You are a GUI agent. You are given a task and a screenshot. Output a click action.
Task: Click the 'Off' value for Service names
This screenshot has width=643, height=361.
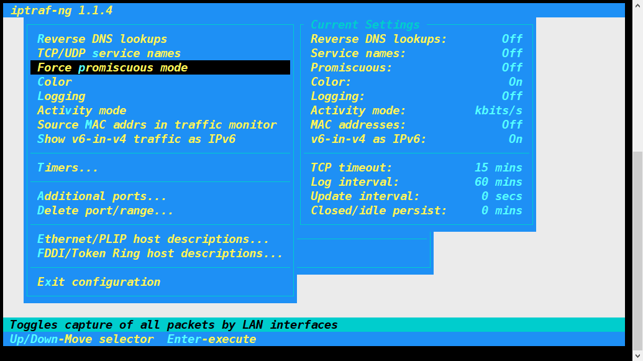coord(512,53)
